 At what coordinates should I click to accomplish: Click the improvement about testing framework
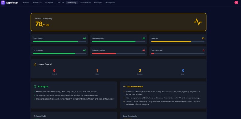coord(163,93)
